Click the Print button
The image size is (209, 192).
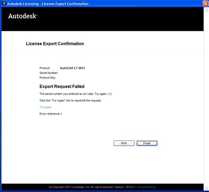[x=124, y=143]
